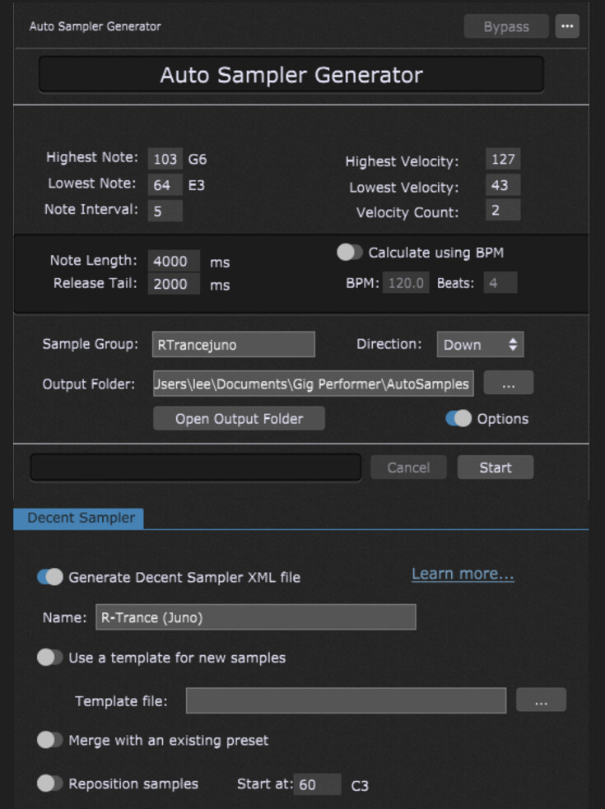
Task: Toggle Calculate using BPM switch
Action: [350, 253]
